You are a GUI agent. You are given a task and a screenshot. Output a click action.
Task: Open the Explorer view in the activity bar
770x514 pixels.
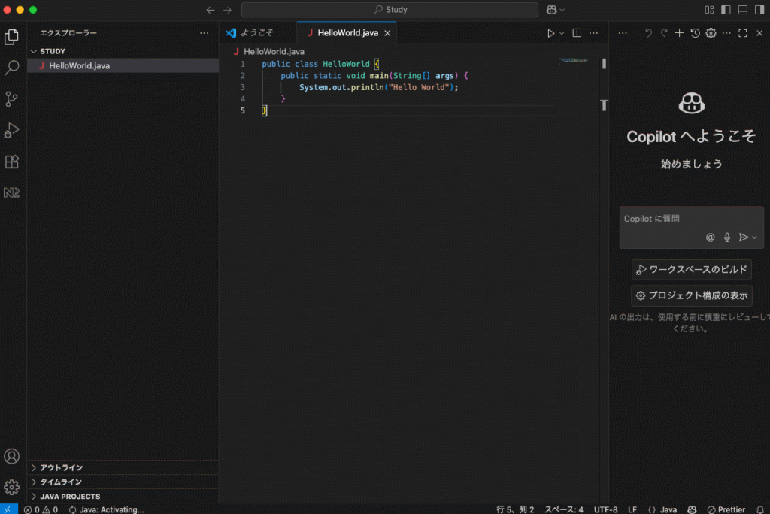pos(11,37)
